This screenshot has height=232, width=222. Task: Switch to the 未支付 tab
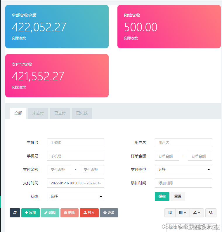[x=38, y=113]
